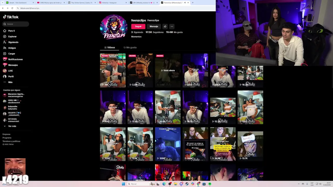Select the Videos tab on profile
Image resolution: width=333 pixels, height=187 pixels.
point(110,48)
